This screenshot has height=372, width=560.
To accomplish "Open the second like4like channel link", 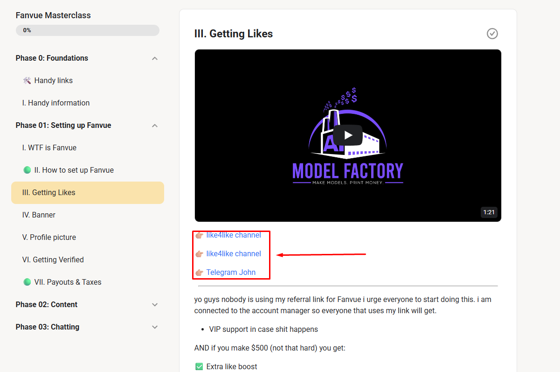I will 234,254.
